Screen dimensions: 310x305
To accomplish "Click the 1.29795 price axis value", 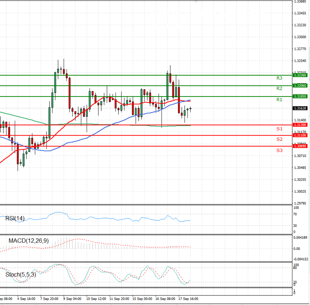I will 300,203.
